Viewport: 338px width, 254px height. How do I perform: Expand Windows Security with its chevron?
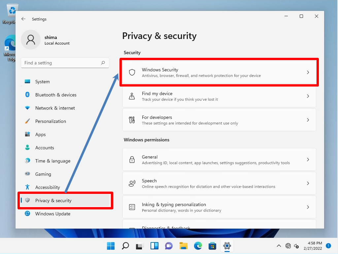pos(308,72)
